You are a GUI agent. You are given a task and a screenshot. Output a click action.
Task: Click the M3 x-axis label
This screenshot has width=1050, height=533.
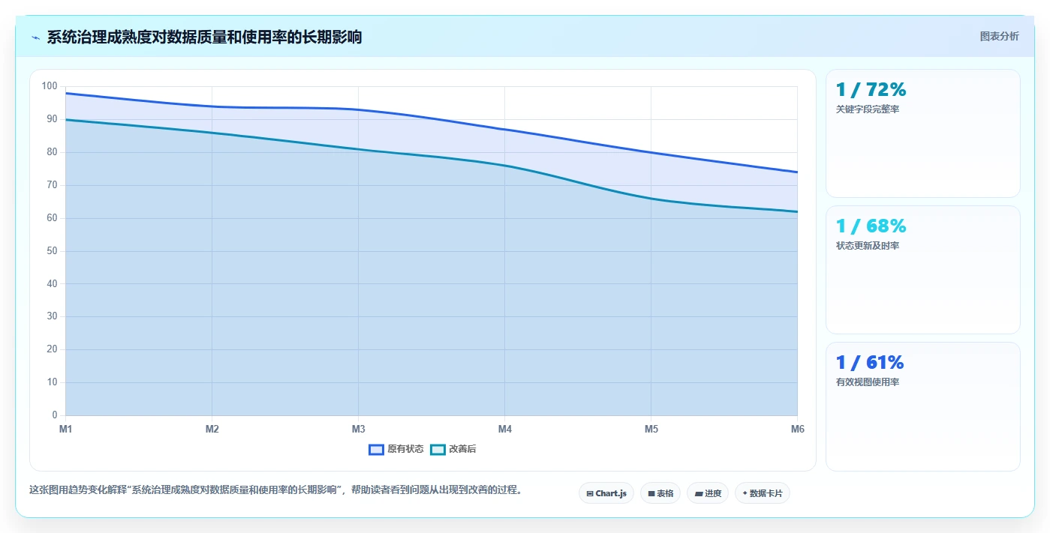(x=358, y=429)
